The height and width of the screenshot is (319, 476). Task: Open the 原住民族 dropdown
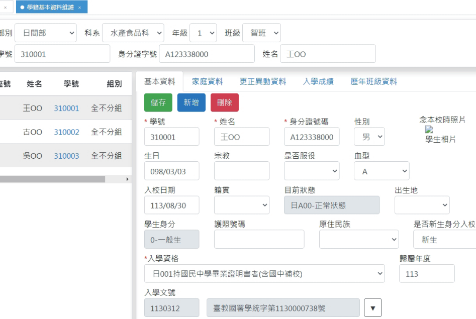(359, 240)
